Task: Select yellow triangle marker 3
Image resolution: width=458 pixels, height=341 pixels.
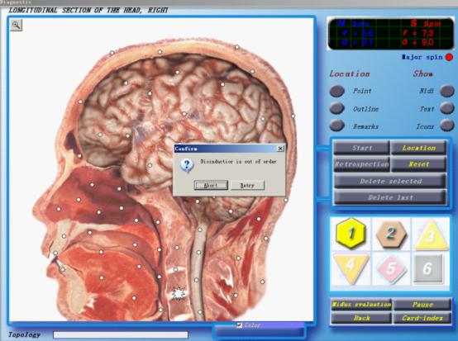Action: 431,235
